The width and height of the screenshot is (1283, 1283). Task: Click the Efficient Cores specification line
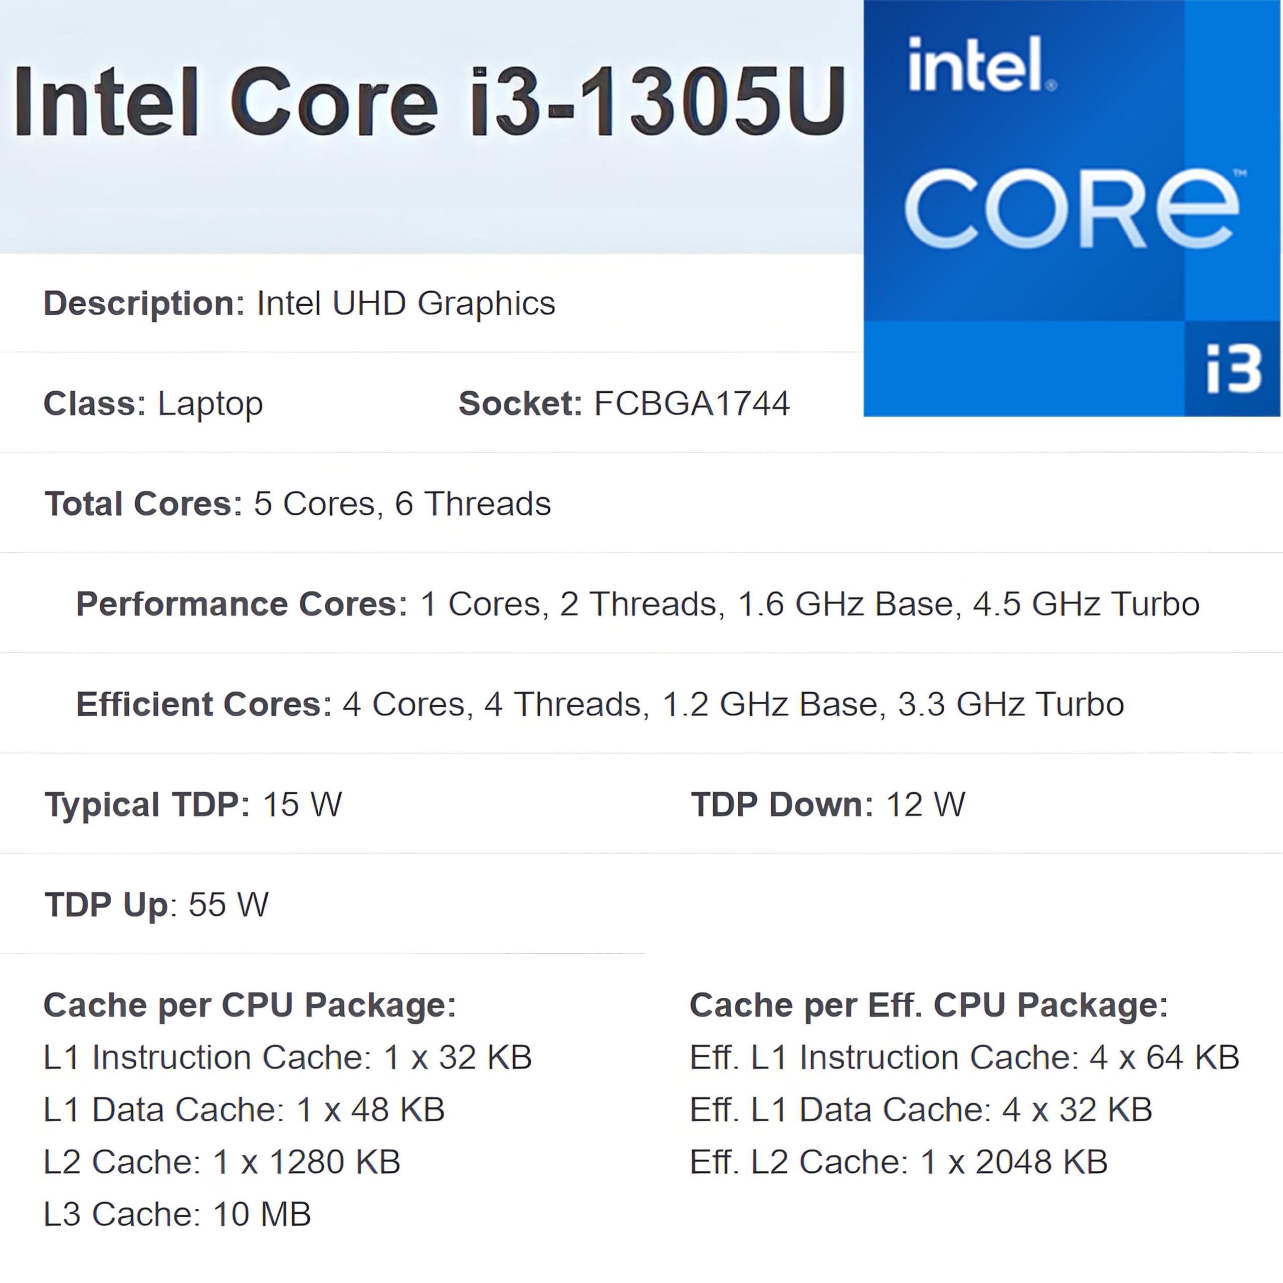coord(600,704)
